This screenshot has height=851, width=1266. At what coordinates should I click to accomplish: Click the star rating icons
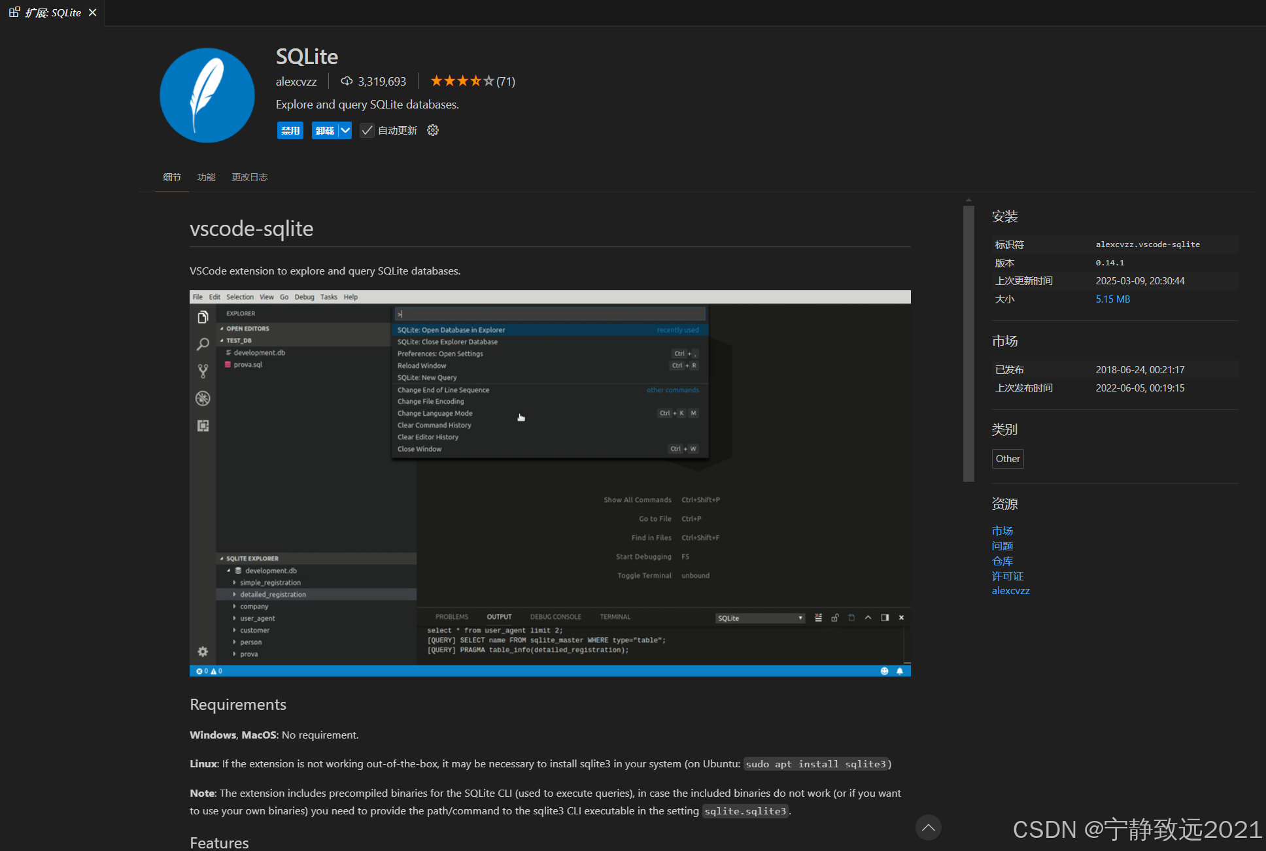click(x=462, y=81)
